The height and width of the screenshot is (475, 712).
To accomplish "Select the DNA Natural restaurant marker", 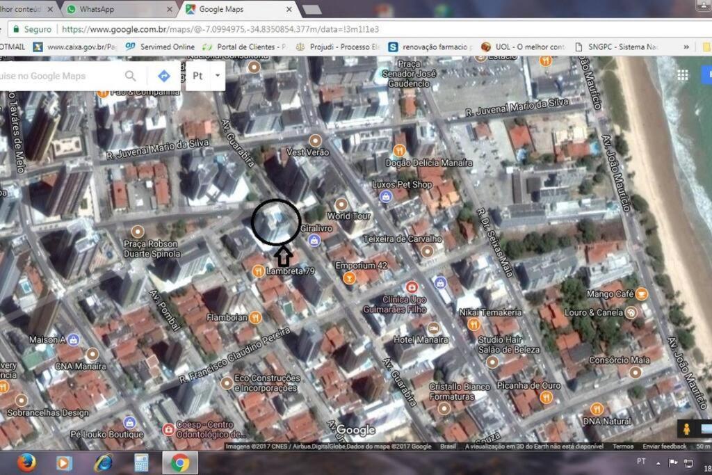I will click(x=597, y=409).
